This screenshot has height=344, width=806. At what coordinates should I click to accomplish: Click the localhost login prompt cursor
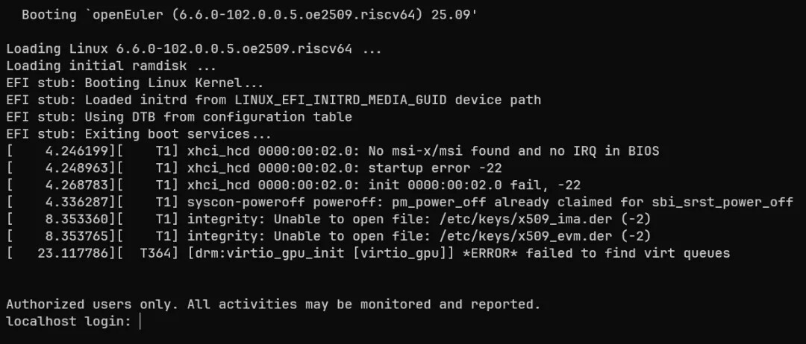pyautogui.click(x=140, y=322)
